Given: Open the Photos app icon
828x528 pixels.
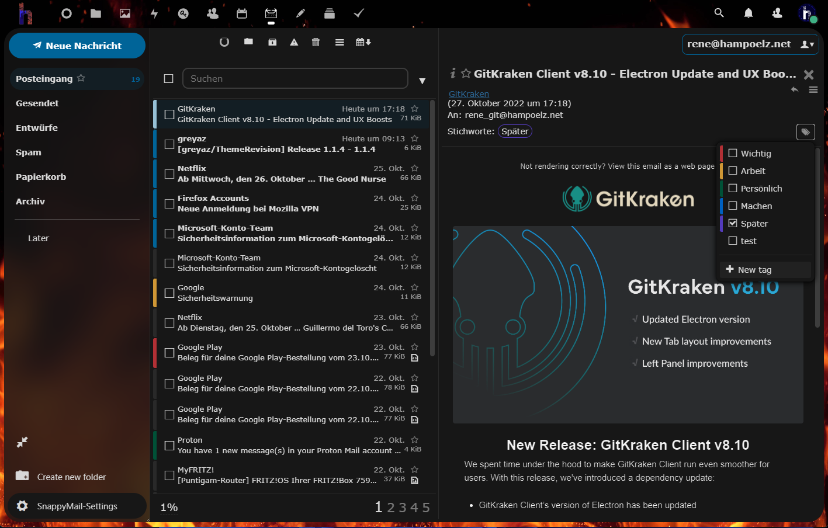Looking at the screenshot, I should pos(125,13).
